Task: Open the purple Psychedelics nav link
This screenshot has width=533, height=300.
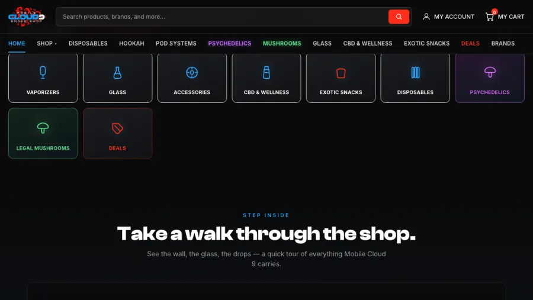Action: [x=229, y=43]
